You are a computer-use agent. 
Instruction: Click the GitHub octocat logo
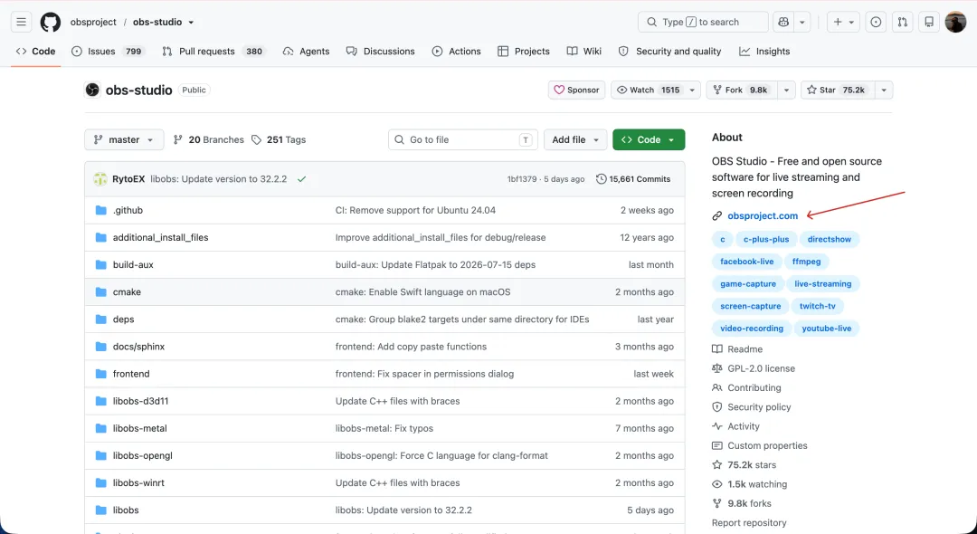tap(51, 22)
